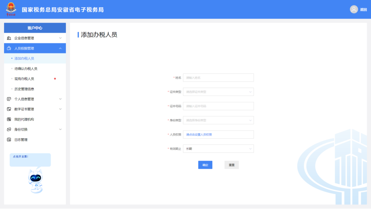371x209 pixels.
Task: Open 我的代理机构 icon in sidebar
Action: pos(9,119)
